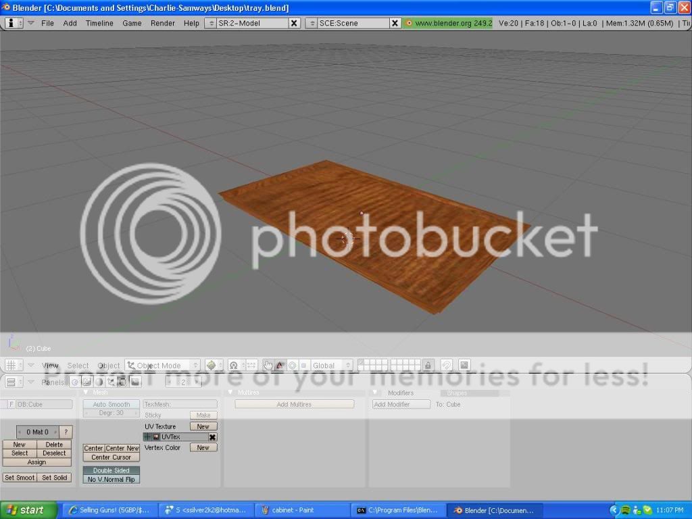Open the Add menu
Screen dimensions: 692x519
(x=70, y=23)
